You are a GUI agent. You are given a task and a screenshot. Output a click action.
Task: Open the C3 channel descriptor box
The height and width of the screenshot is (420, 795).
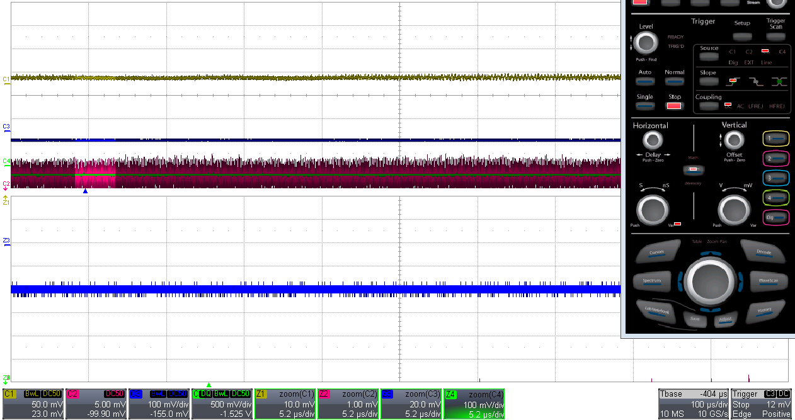click(158, 404)
